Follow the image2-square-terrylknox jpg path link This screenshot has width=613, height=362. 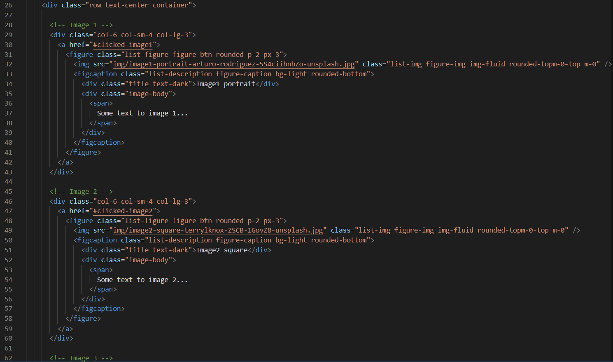(218, 230)
